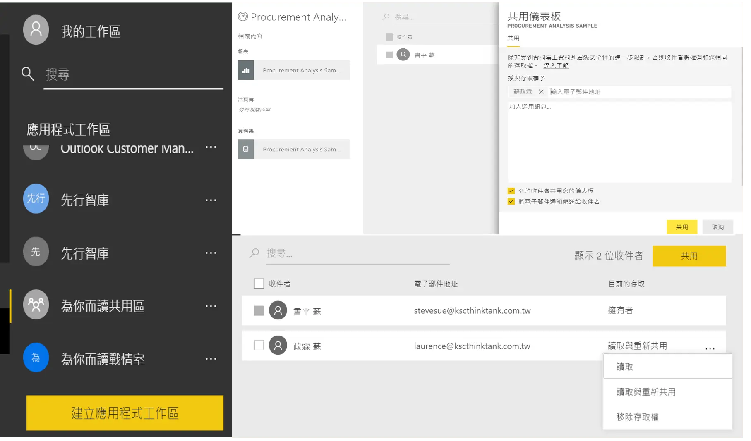The height and width of the screenshot is (441, 751).
Task: Open Procurement Analysis Sam... dataset item
Action: [294, 150]
